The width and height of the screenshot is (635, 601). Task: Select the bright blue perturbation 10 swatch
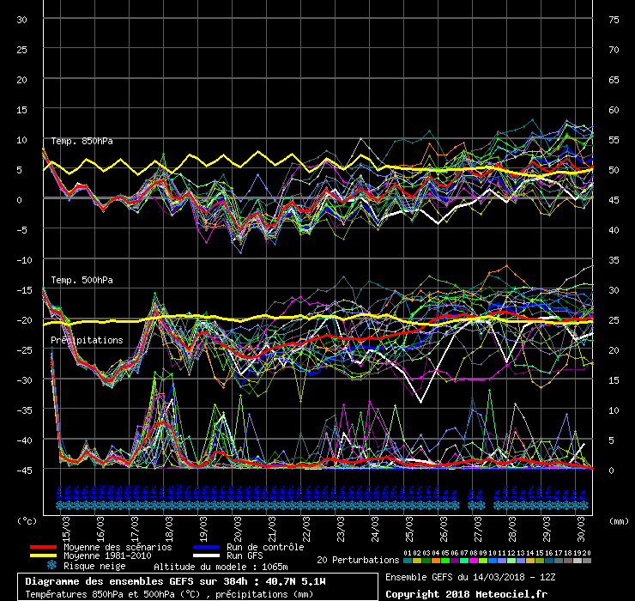[493, 561]
